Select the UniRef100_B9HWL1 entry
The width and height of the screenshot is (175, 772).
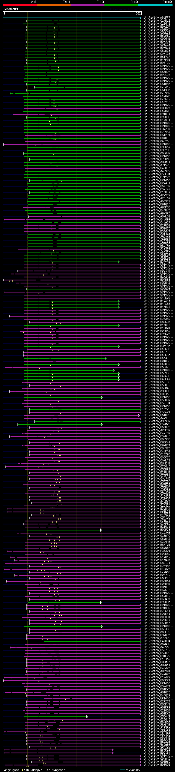click(x=157, y=48)
